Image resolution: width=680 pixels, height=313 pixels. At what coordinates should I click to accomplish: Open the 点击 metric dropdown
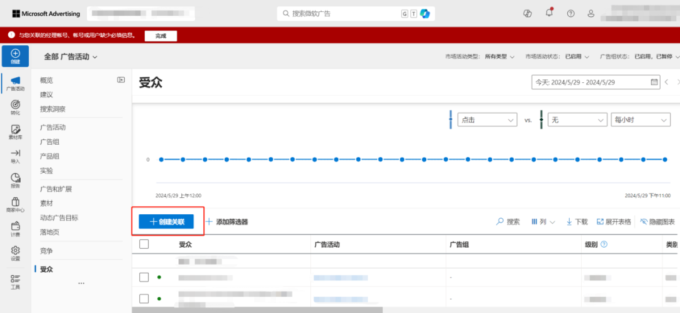pos(487,120)
